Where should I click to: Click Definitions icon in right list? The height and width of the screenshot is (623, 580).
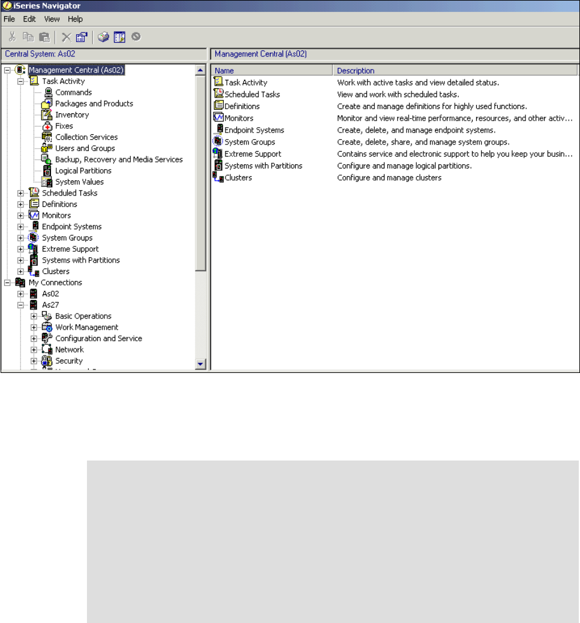[x=218, y=106]
